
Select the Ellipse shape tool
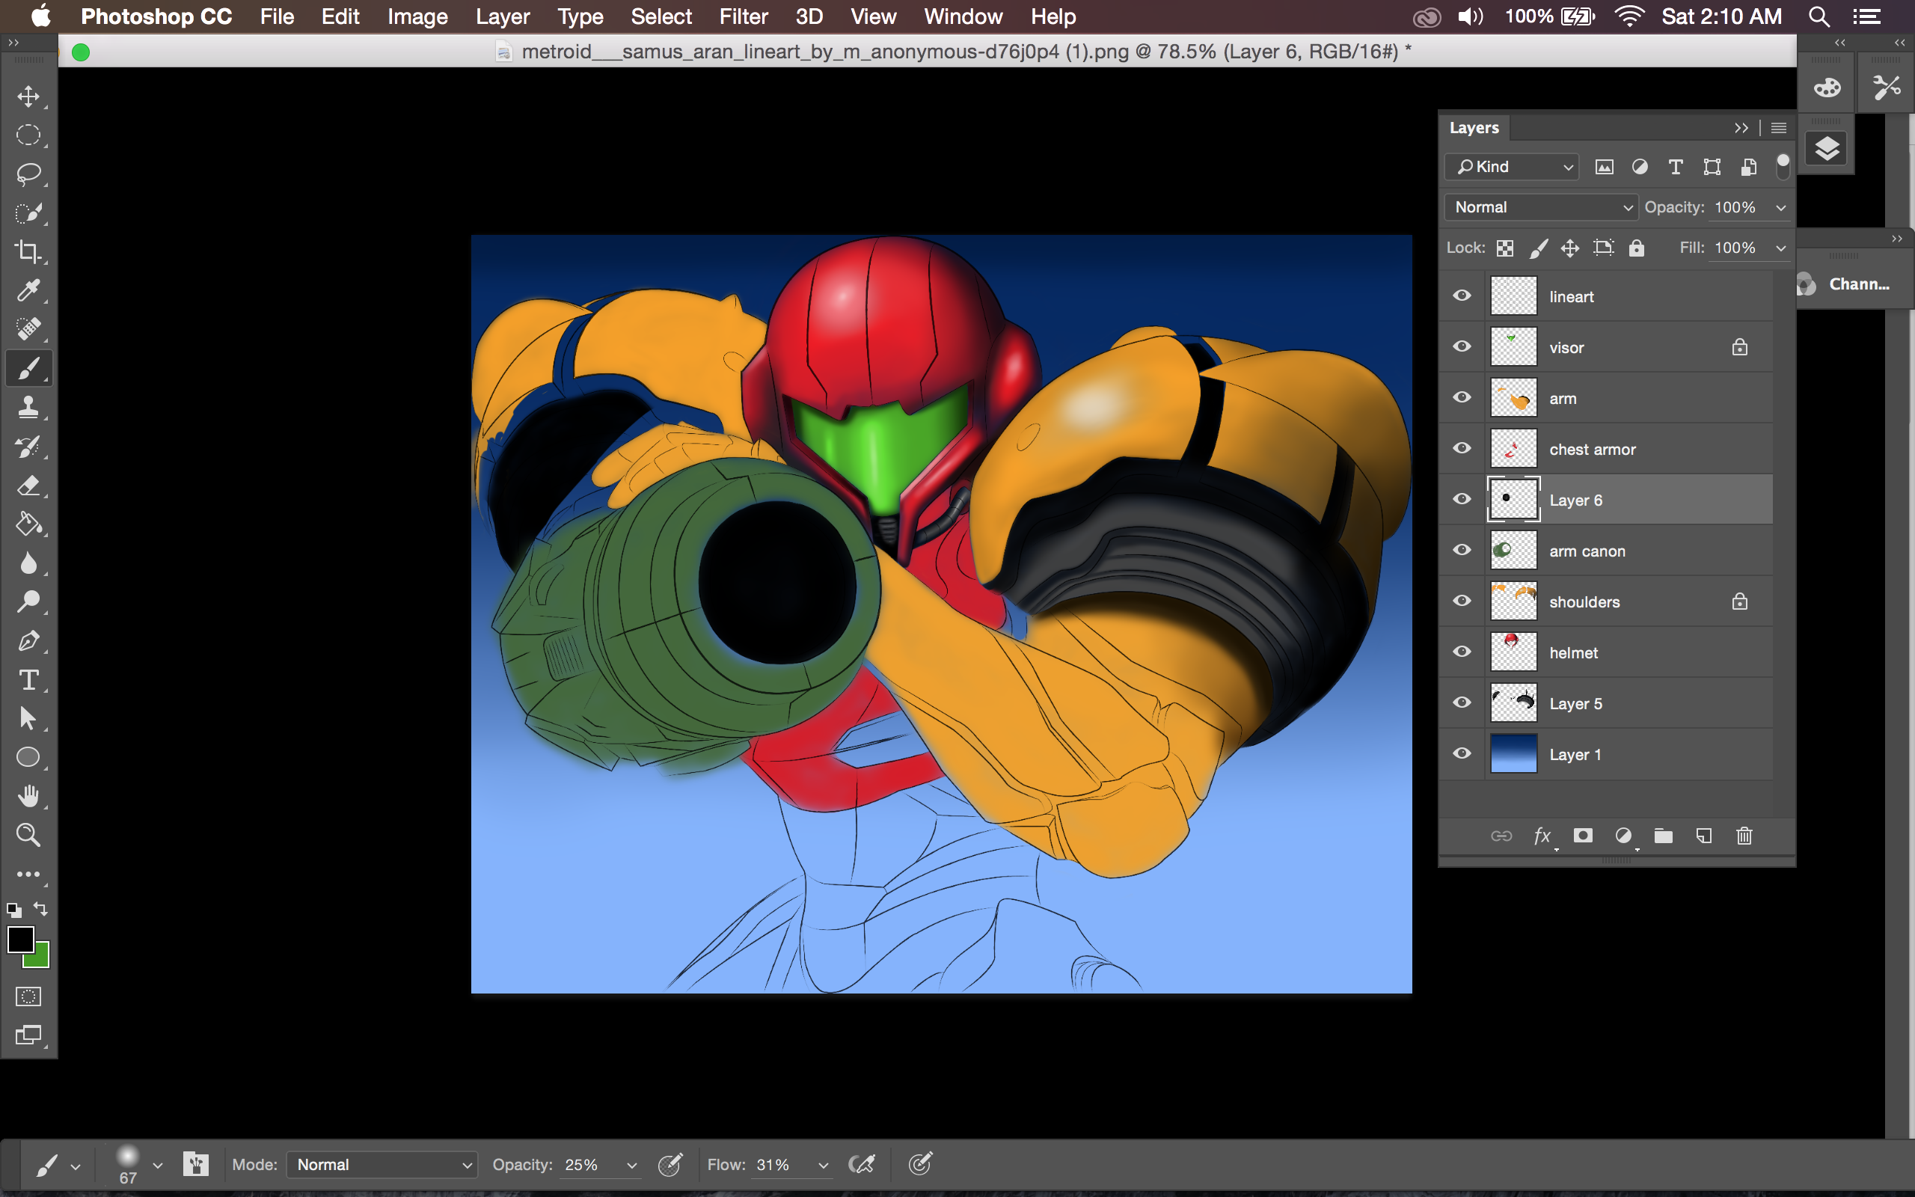(28, 757)
